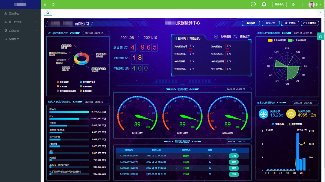Viewport: 325px width, 182px height.
Task: Open the 历史检测记录 date range picker
Action: click(x=238, y=141)
